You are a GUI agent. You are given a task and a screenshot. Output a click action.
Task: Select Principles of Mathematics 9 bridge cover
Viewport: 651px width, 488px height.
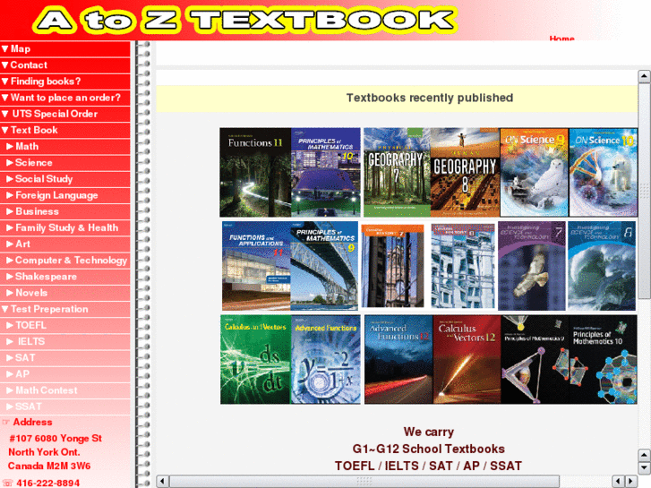324,266
